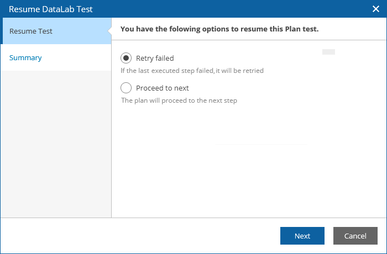Click empty sidebar area below Summary
This screenshot has width=387, height=254.
55,144
